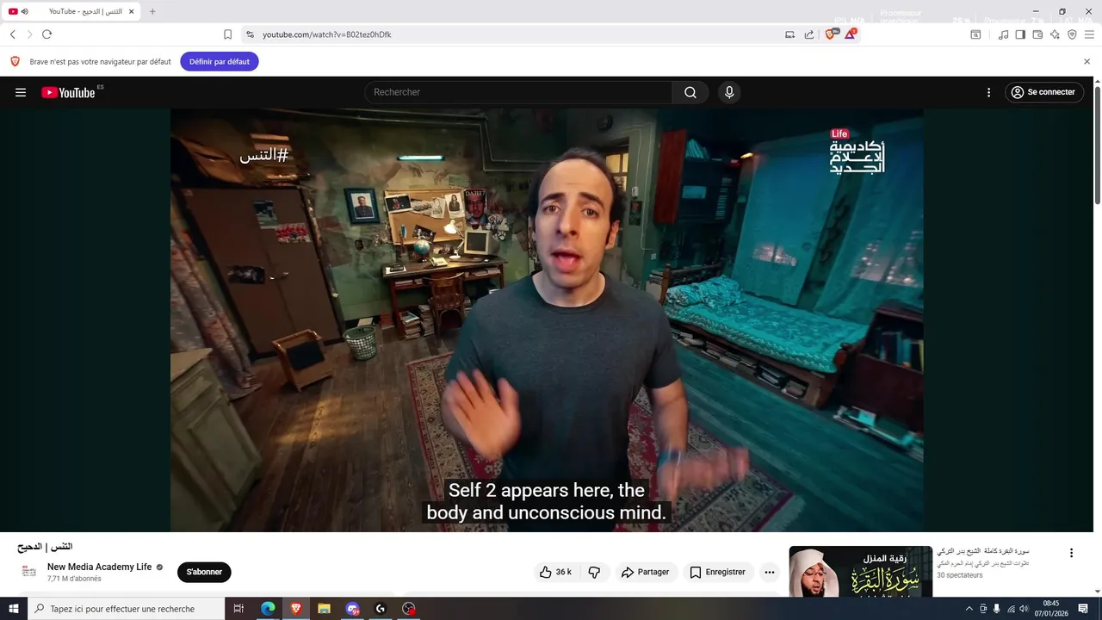
Task: Save video with Enregistrer button
Action: (717, 572)
